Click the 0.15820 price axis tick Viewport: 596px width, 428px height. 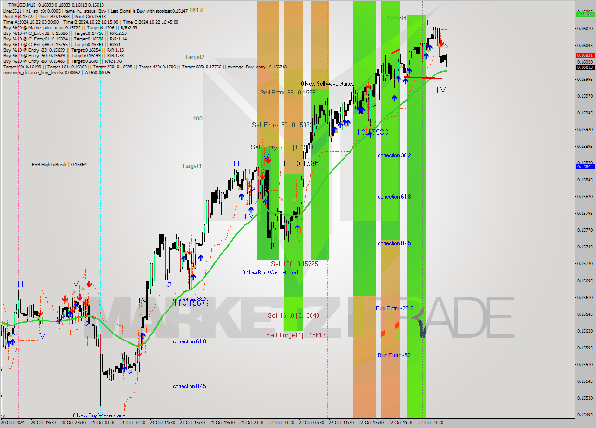(585, 196)
